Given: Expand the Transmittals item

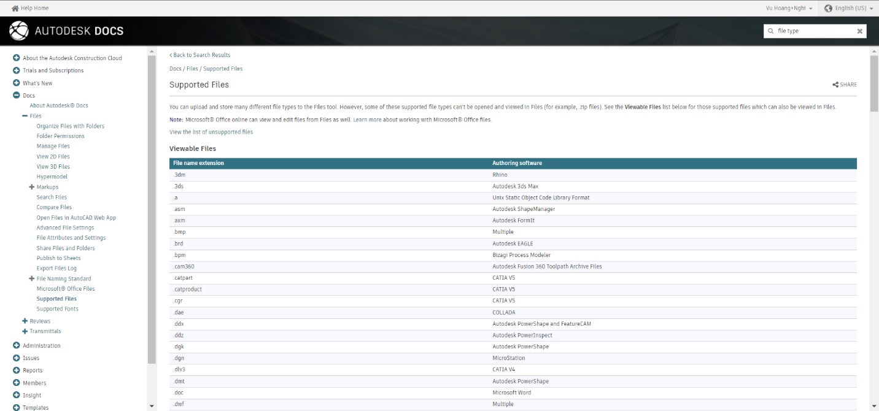Looking at the screenshot, I should [x=25, y=331].
